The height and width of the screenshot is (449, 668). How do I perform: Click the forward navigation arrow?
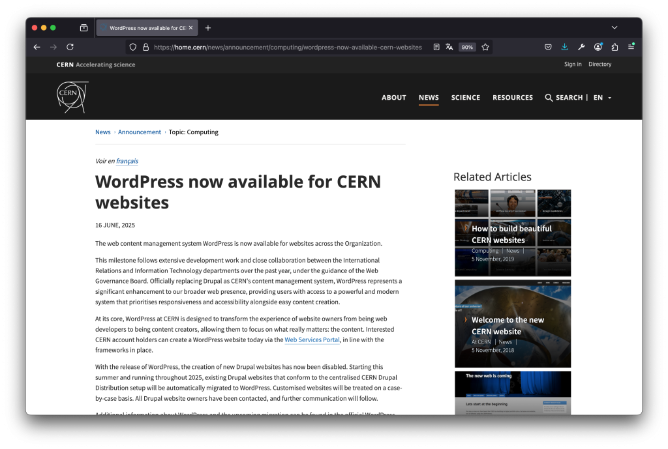(53, 47)
